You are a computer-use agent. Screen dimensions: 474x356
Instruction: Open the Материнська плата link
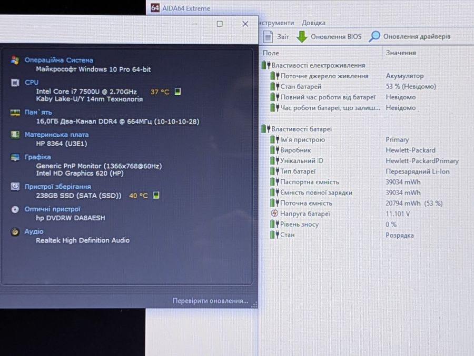[56, 135]
